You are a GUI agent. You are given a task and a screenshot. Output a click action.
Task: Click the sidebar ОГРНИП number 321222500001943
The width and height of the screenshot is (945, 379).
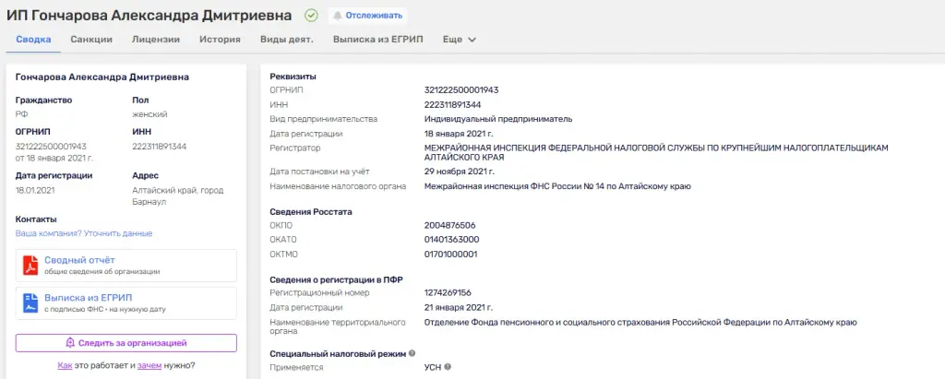[52, 147]
